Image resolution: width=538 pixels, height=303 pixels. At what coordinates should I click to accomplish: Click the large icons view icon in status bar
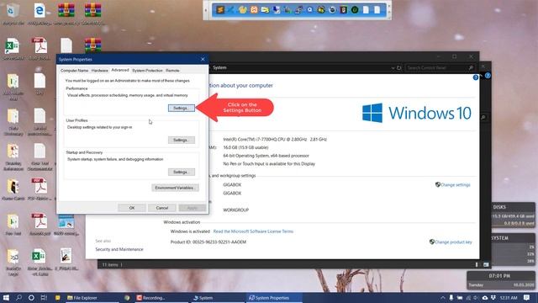click(486, 264)
